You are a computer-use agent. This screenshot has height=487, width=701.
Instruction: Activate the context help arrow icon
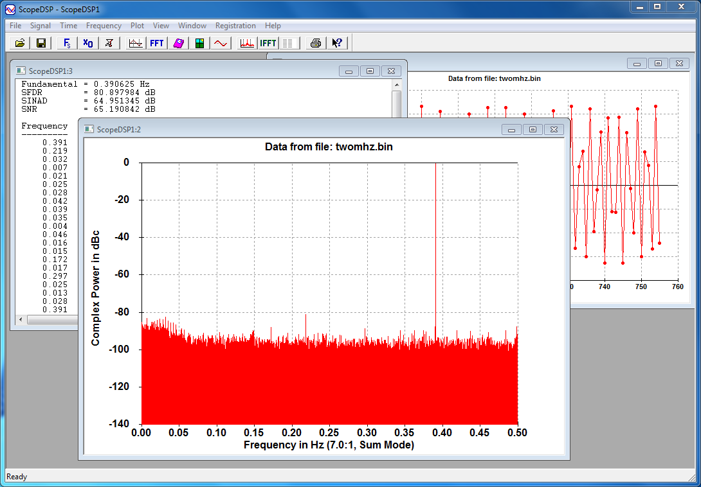[x=337, y=43]
